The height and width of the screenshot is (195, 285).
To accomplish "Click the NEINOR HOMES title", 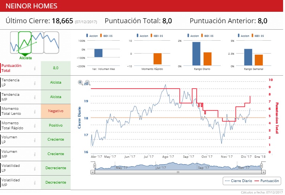I will [31, 6].
